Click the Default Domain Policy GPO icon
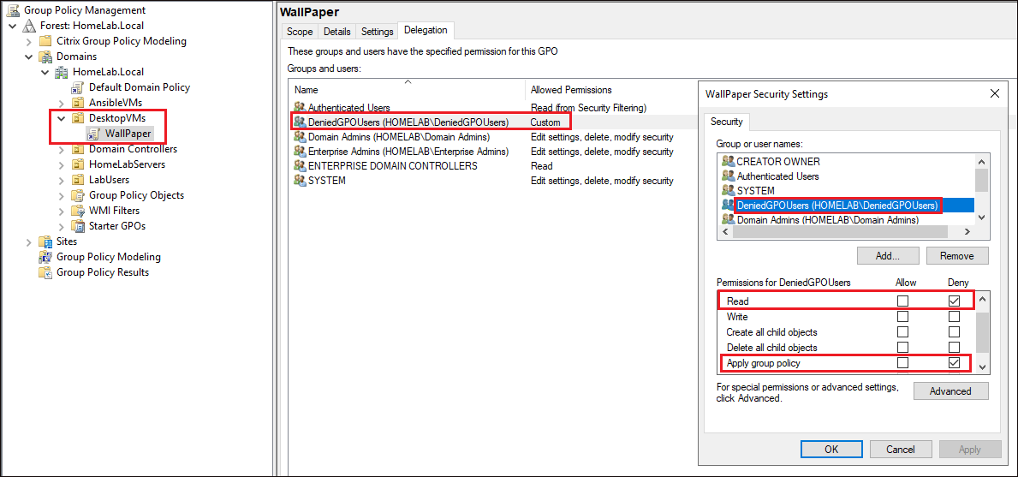This screenshot has width=1018, height=477. pos(78,87)
